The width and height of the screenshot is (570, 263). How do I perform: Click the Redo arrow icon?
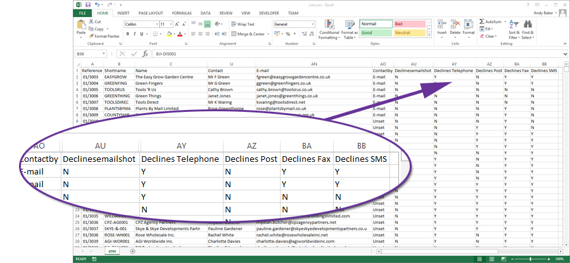click(110, 4)
